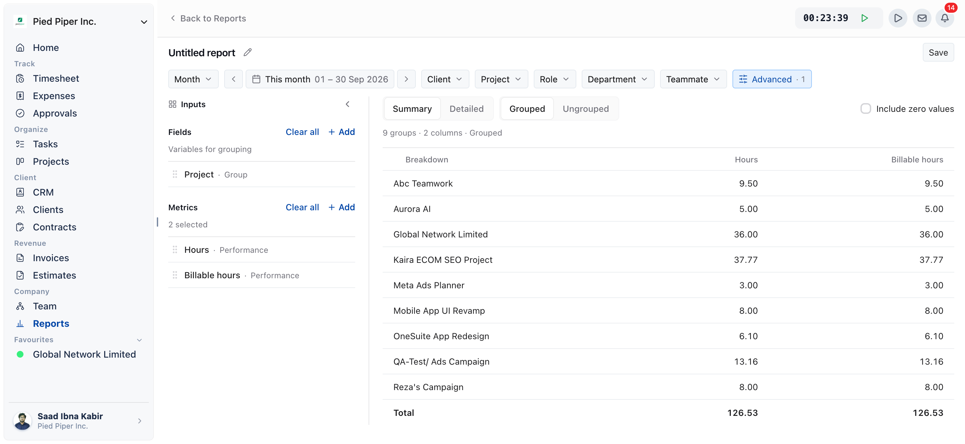Open the mail inbox icon
Screen dimensions: 965x444
pos(921,18)
